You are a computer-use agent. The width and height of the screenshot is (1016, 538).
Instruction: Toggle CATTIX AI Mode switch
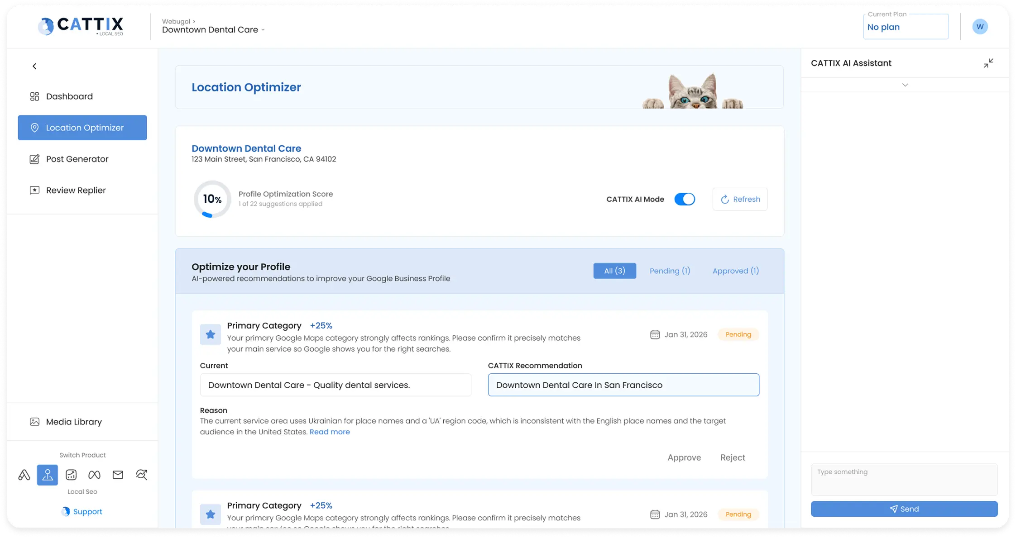[685, 199]
